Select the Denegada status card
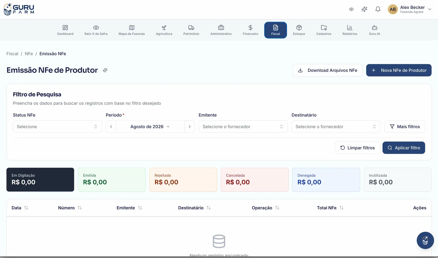 [x=326, y=180]
